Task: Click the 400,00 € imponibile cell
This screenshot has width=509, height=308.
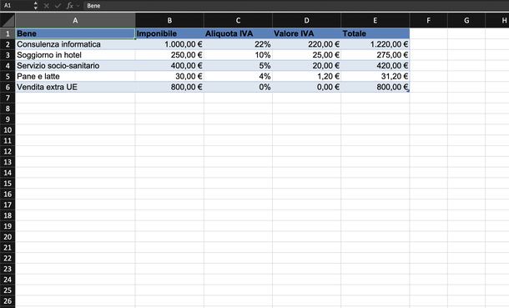Action: coord(169,66)
